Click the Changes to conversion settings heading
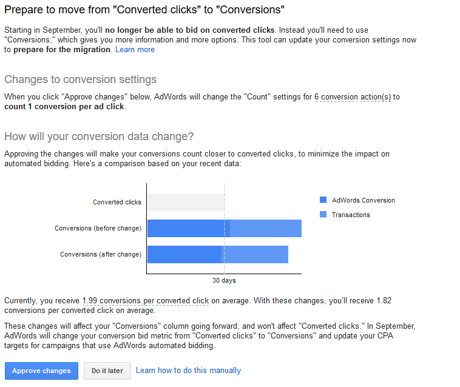 (80, 79)
